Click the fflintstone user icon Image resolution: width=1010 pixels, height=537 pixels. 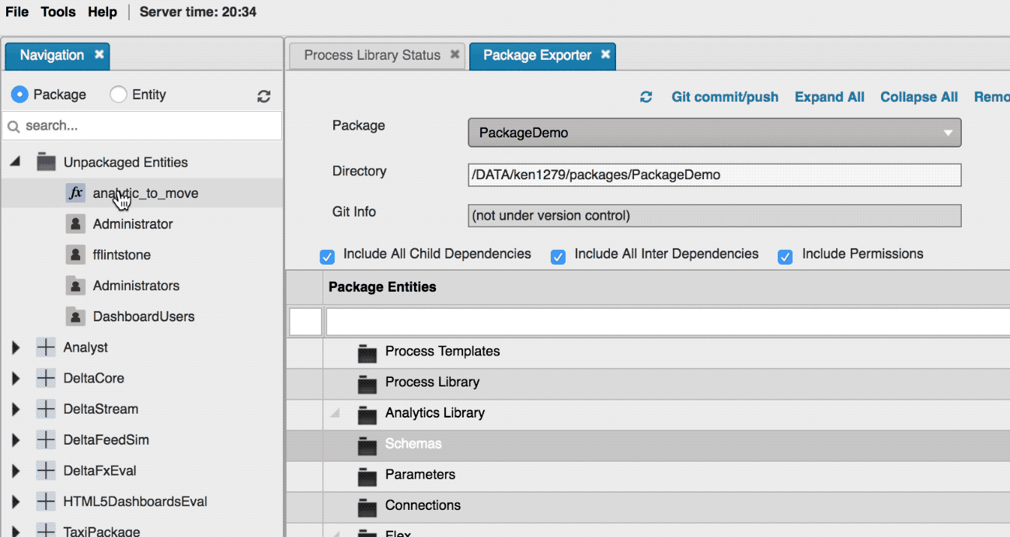pyautogui.click(x=75, y=255)
